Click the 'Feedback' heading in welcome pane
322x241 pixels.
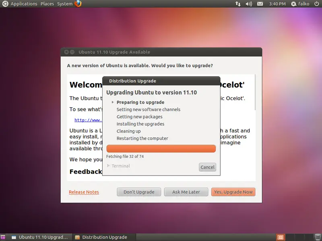pyautogui.click(x=86, y=172)
